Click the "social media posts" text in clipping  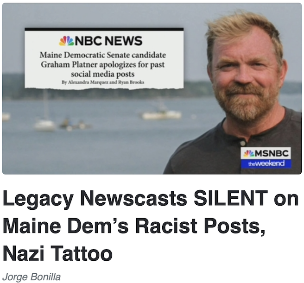tap(103, 74)
